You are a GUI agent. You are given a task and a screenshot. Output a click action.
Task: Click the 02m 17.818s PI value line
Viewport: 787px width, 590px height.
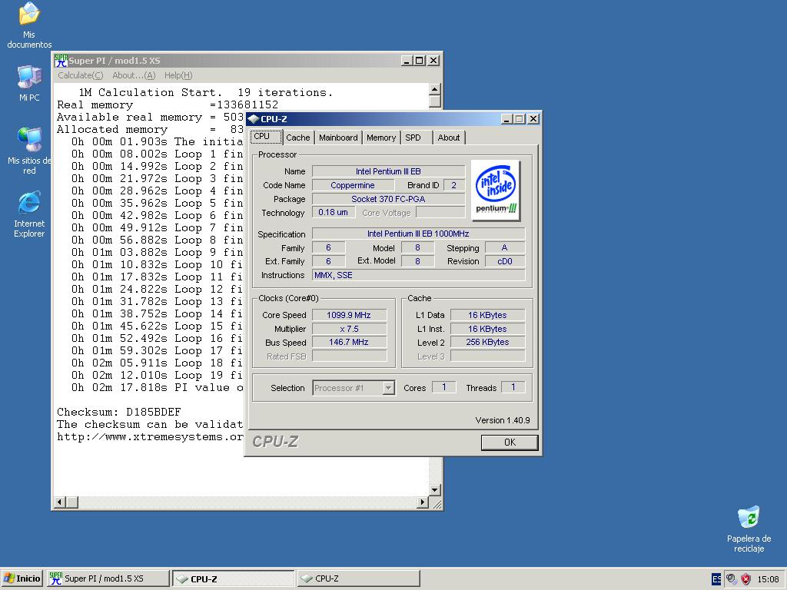(157, 387)
